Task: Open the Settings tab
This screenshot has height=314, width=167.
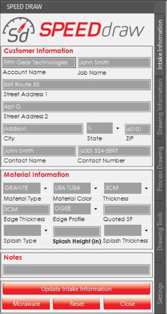Action: click(160, 288)
